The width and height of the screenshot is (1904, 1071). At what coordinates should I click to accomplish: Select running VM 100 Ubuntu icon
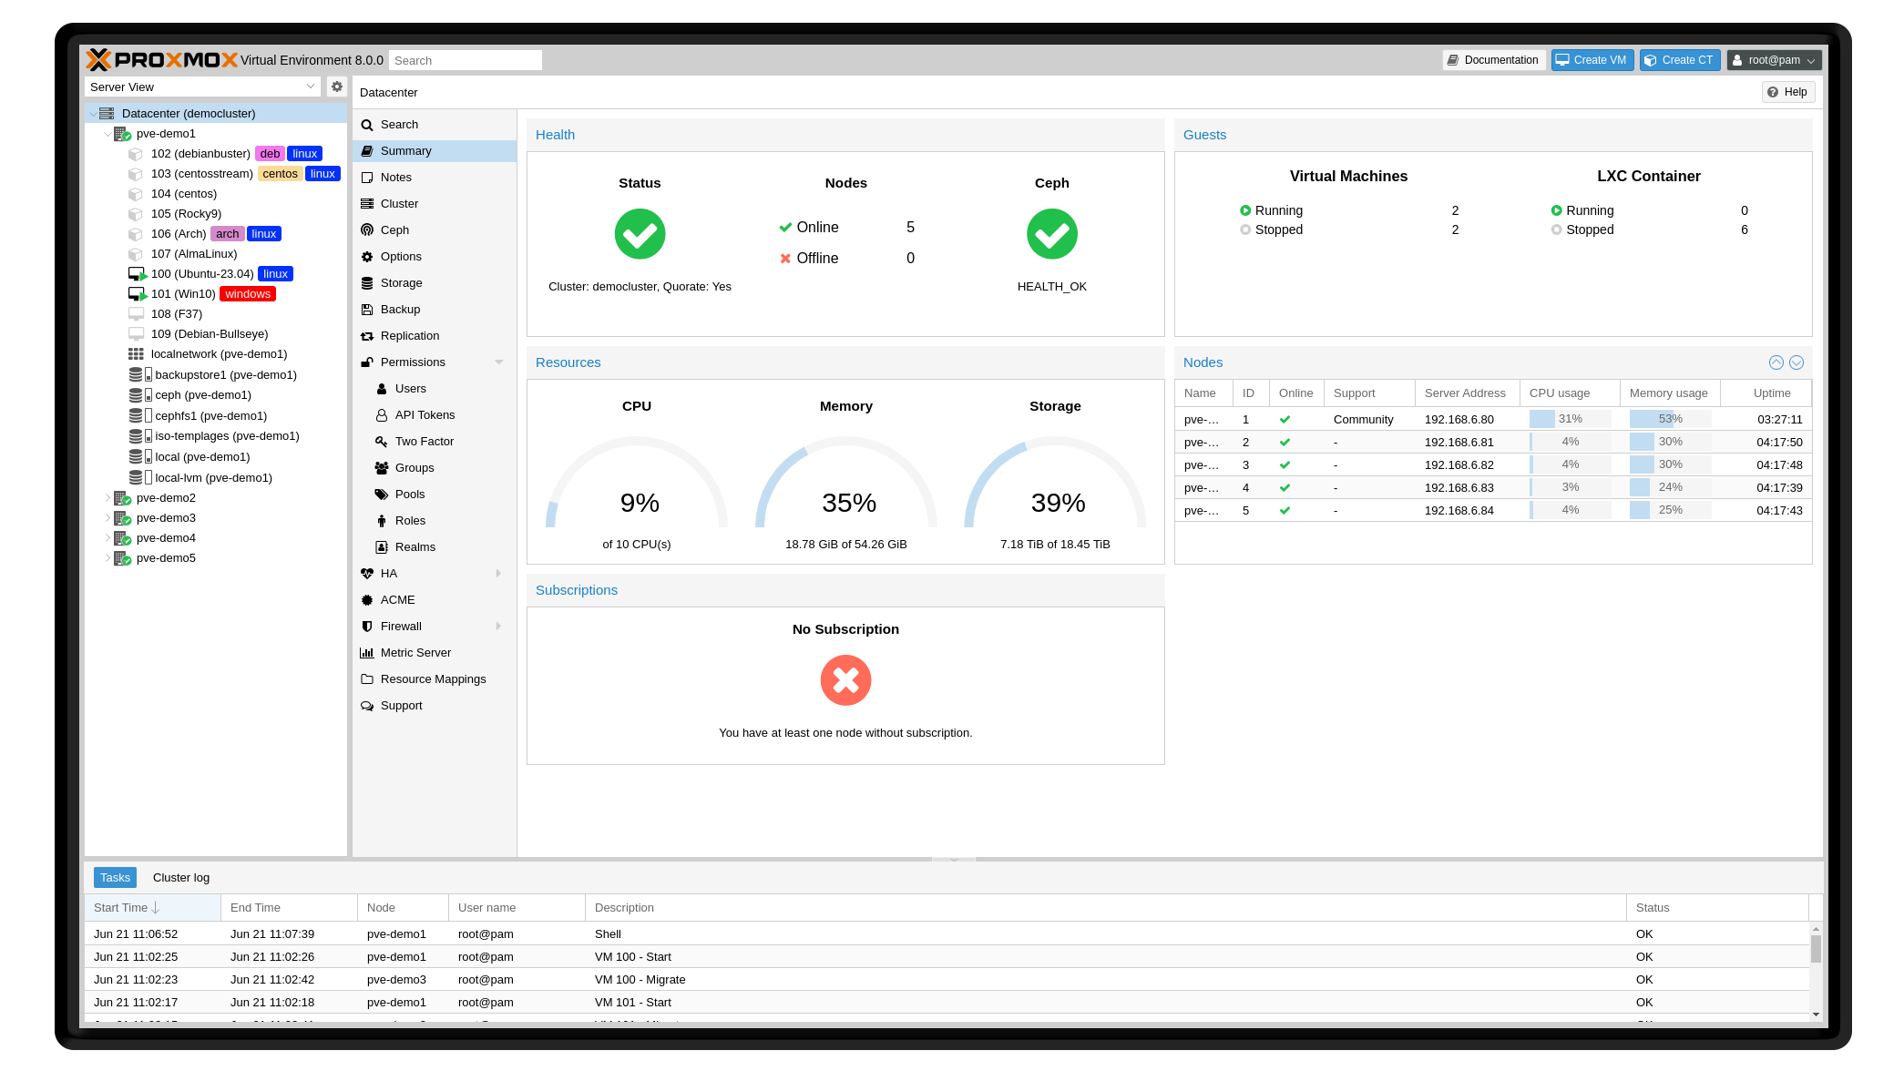[x=137, y=274]
